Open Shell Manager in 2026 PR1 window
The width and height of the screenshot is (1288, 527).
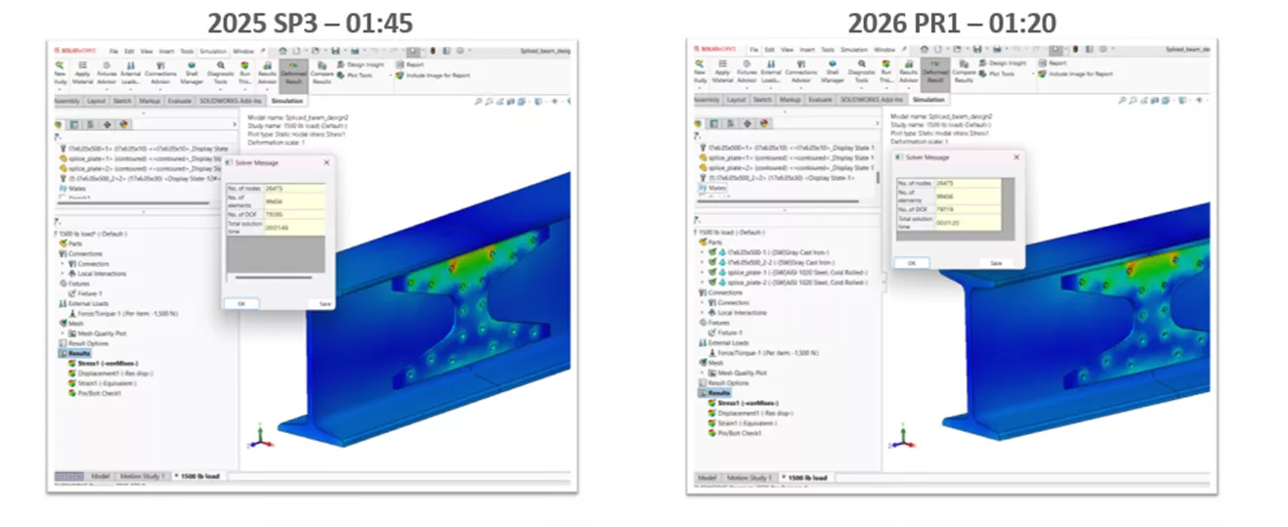pyautogui.click(x=833, y=70)
